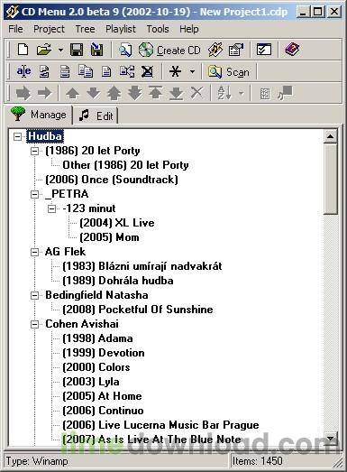The width and height of the screenshot is (347, 472).
Task: Click the grid select-all icon in playlist toolbar
Action: 265,94
